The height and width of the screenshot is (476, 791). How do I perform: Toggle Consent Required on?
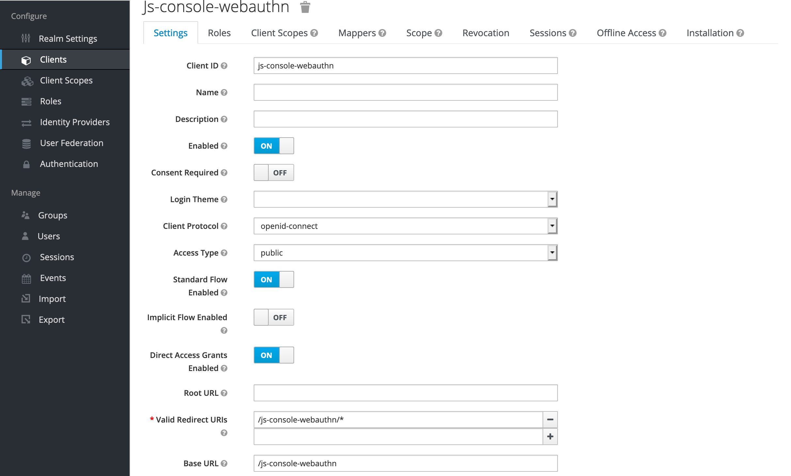point(274,172)
